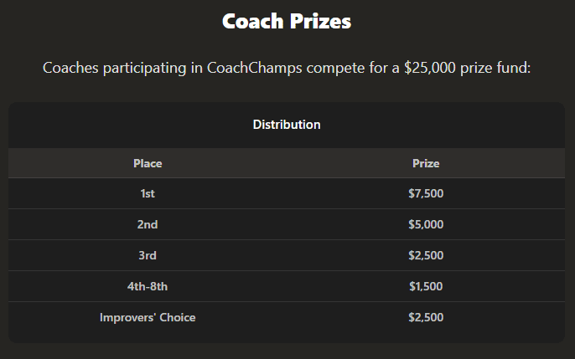
Task: Select the 1st place cell
Action: pyautogui.click(x=148, y=193)
